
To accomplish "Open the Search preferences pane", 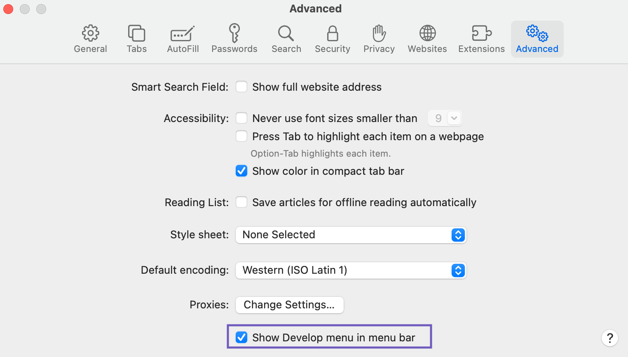I will (286, 39).
